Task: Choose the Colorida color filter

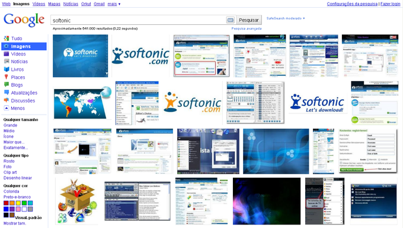Action: pyautogui.click(x=11, y=191)
